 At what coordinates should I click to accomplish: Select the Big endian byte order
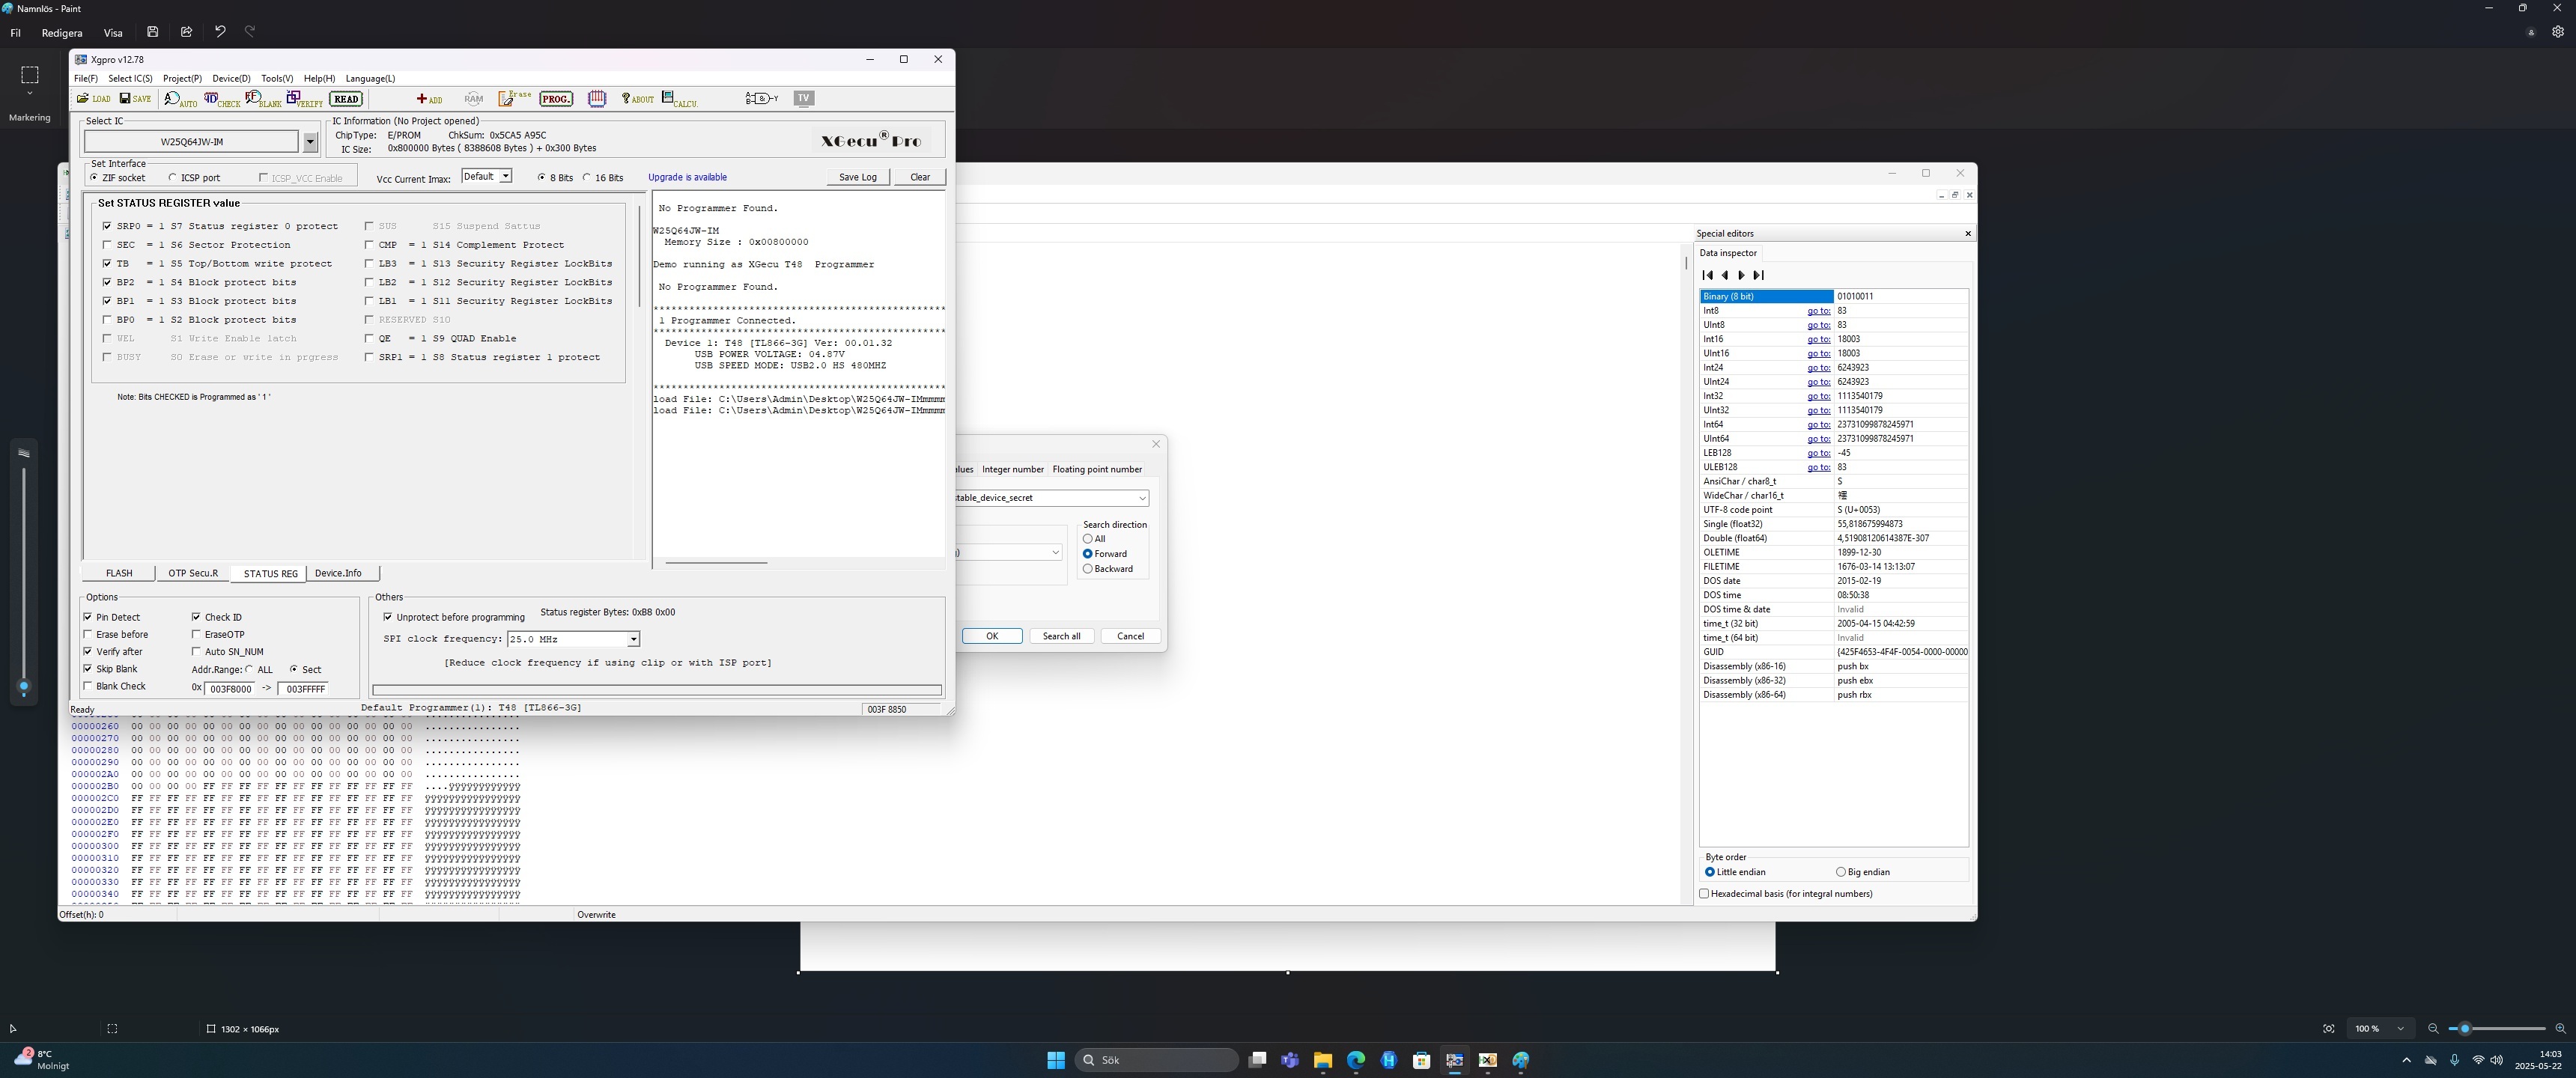[1840, 872]
